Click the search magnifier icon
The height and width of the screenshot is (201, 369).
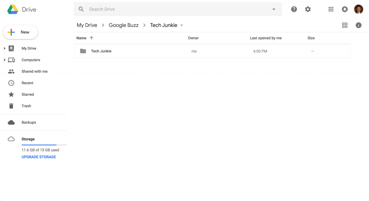click(x=81, y=9)
